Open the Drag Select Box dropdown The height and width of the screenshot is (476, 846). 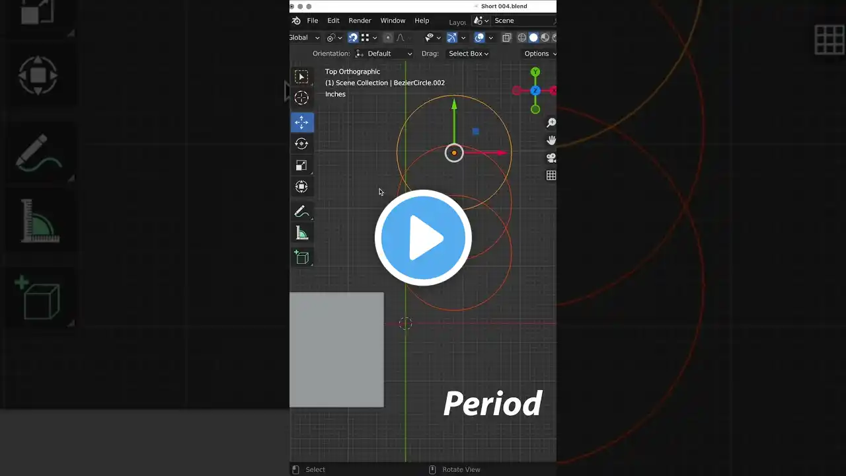[x=469, y=54]
